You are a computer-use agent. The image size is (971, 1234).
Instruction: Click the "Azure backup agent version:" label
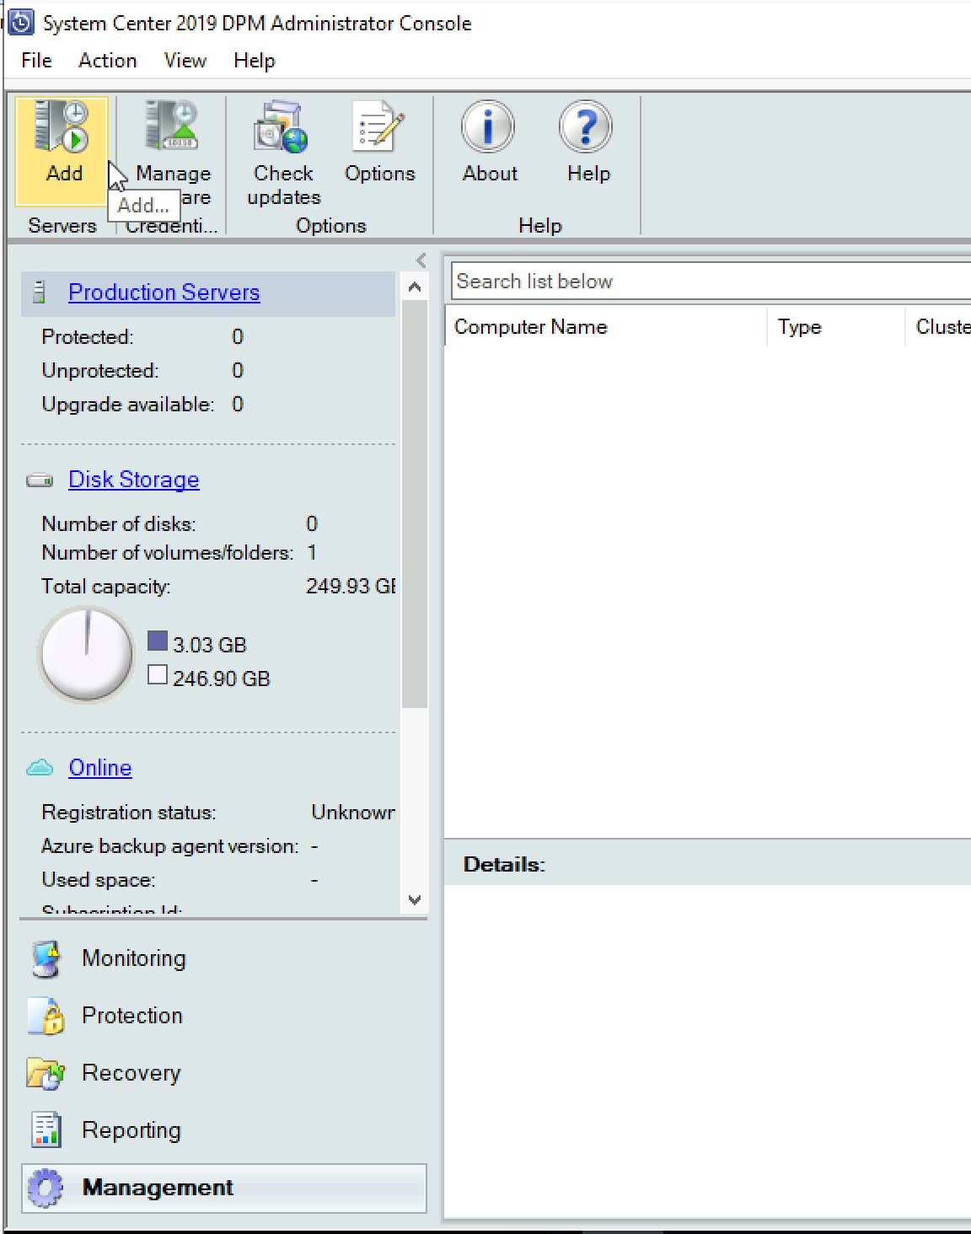pos(170,846)
